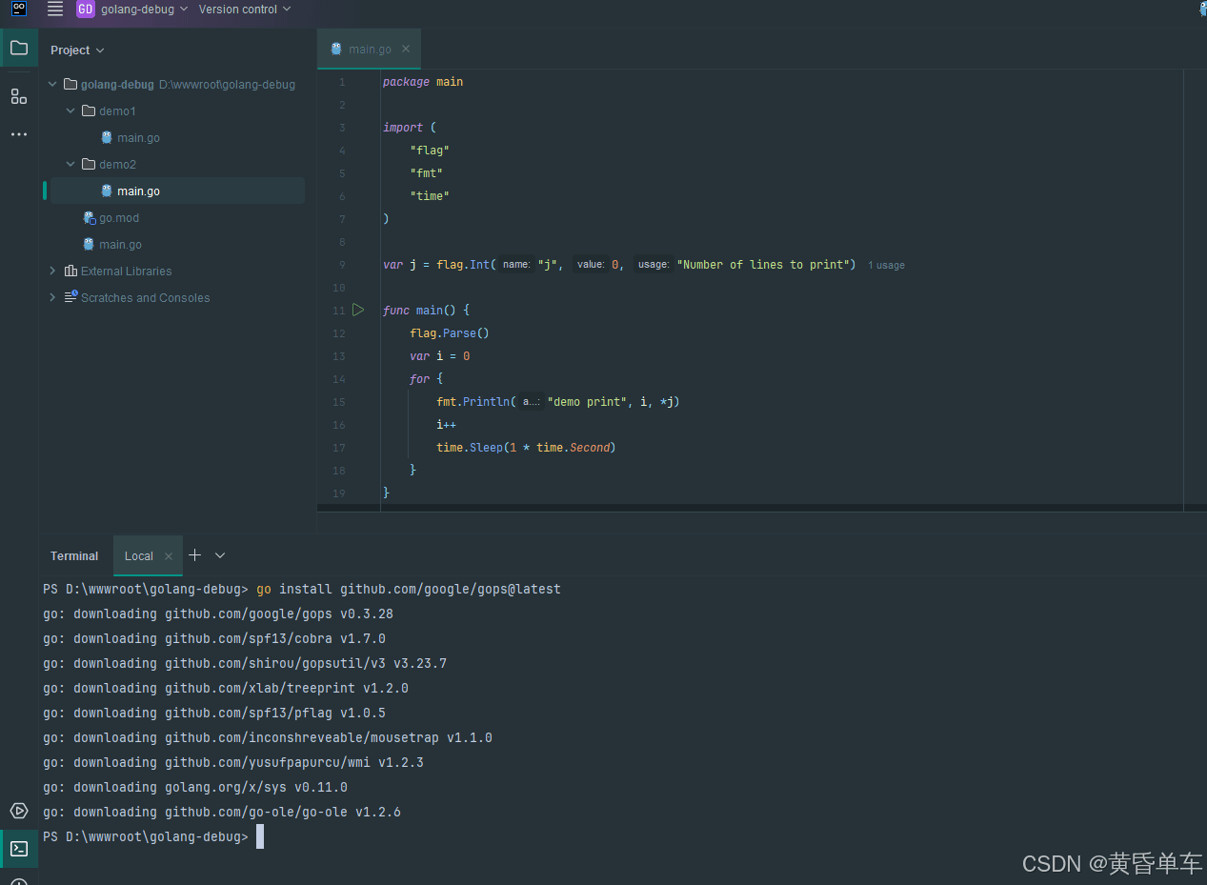1207x885 pixels.
Task: Collapse the demo1 folder
Action: [70, 111]
